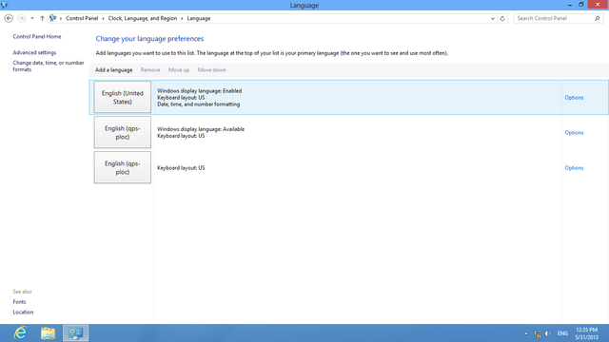The height and width of the screenshot is (342, 609).
Task: Close the Language window
Action: tap(598, 5)
